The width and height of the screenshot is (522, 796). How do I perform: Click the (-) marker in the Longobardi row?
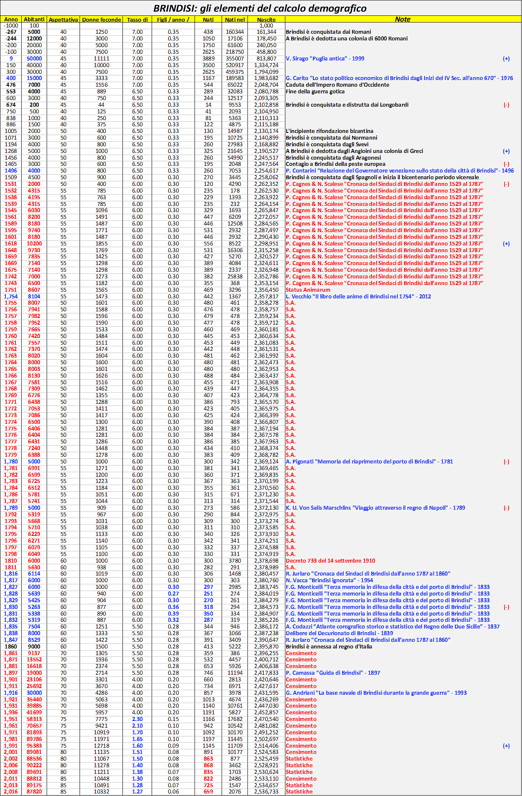click(506, 105)
